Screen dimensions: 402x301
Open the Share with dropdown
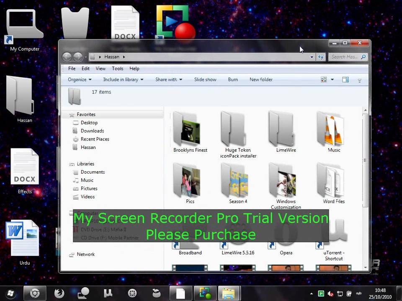coord(169,79)
